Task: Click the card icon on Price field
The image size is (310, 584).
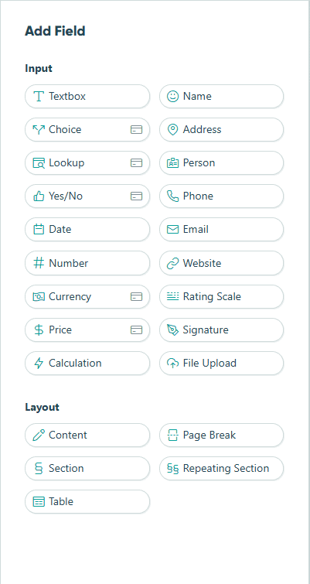Action: [137, 330]
